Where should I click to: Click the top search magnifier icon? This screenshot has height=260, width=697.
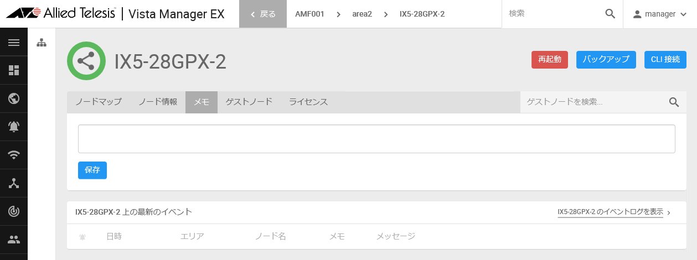tap(610, 14)
